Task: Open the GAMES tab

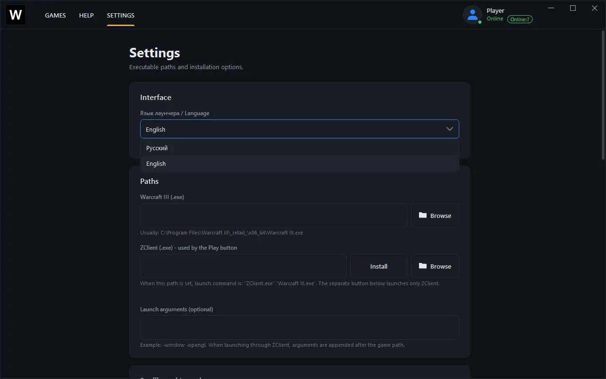Action: [55, 15]
